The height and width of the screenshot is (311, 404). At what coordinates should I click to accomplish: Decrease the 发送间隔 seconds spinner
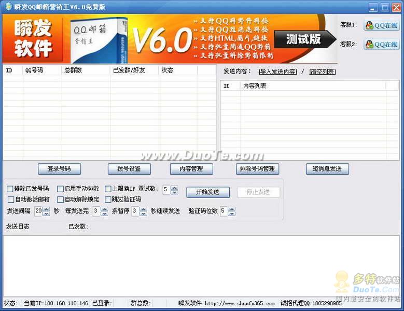[46, 214]
